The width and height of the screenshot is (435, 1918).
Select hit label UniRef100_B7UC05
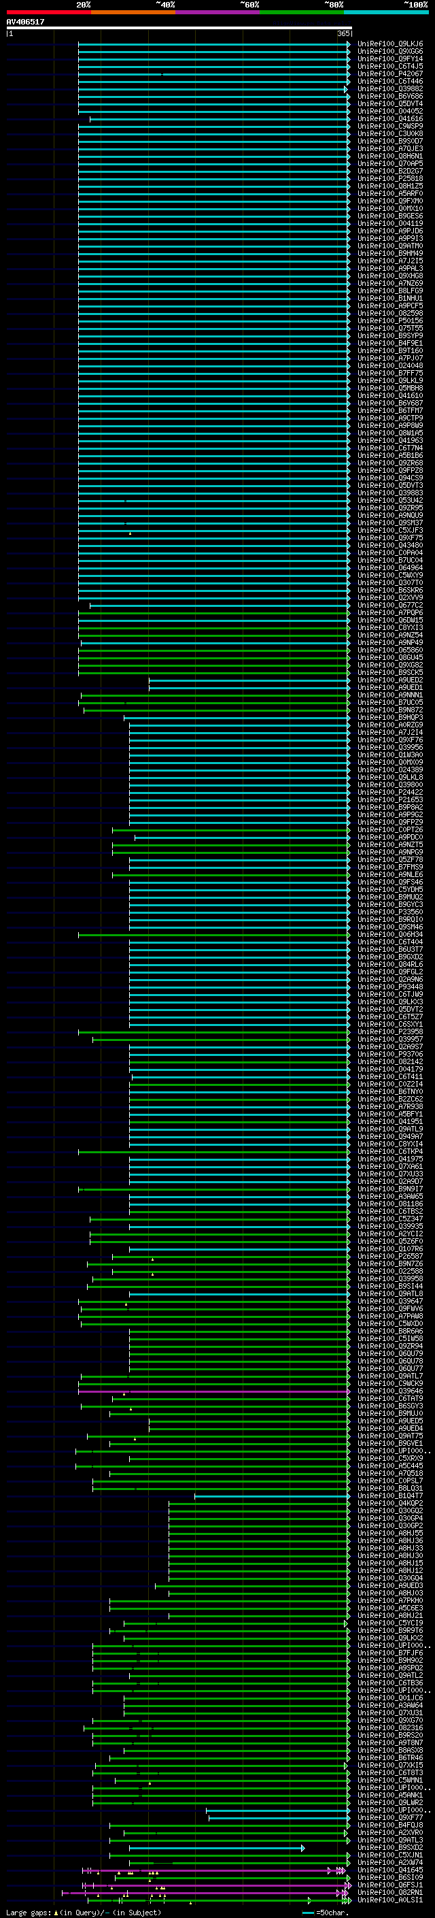coord(390,702)
